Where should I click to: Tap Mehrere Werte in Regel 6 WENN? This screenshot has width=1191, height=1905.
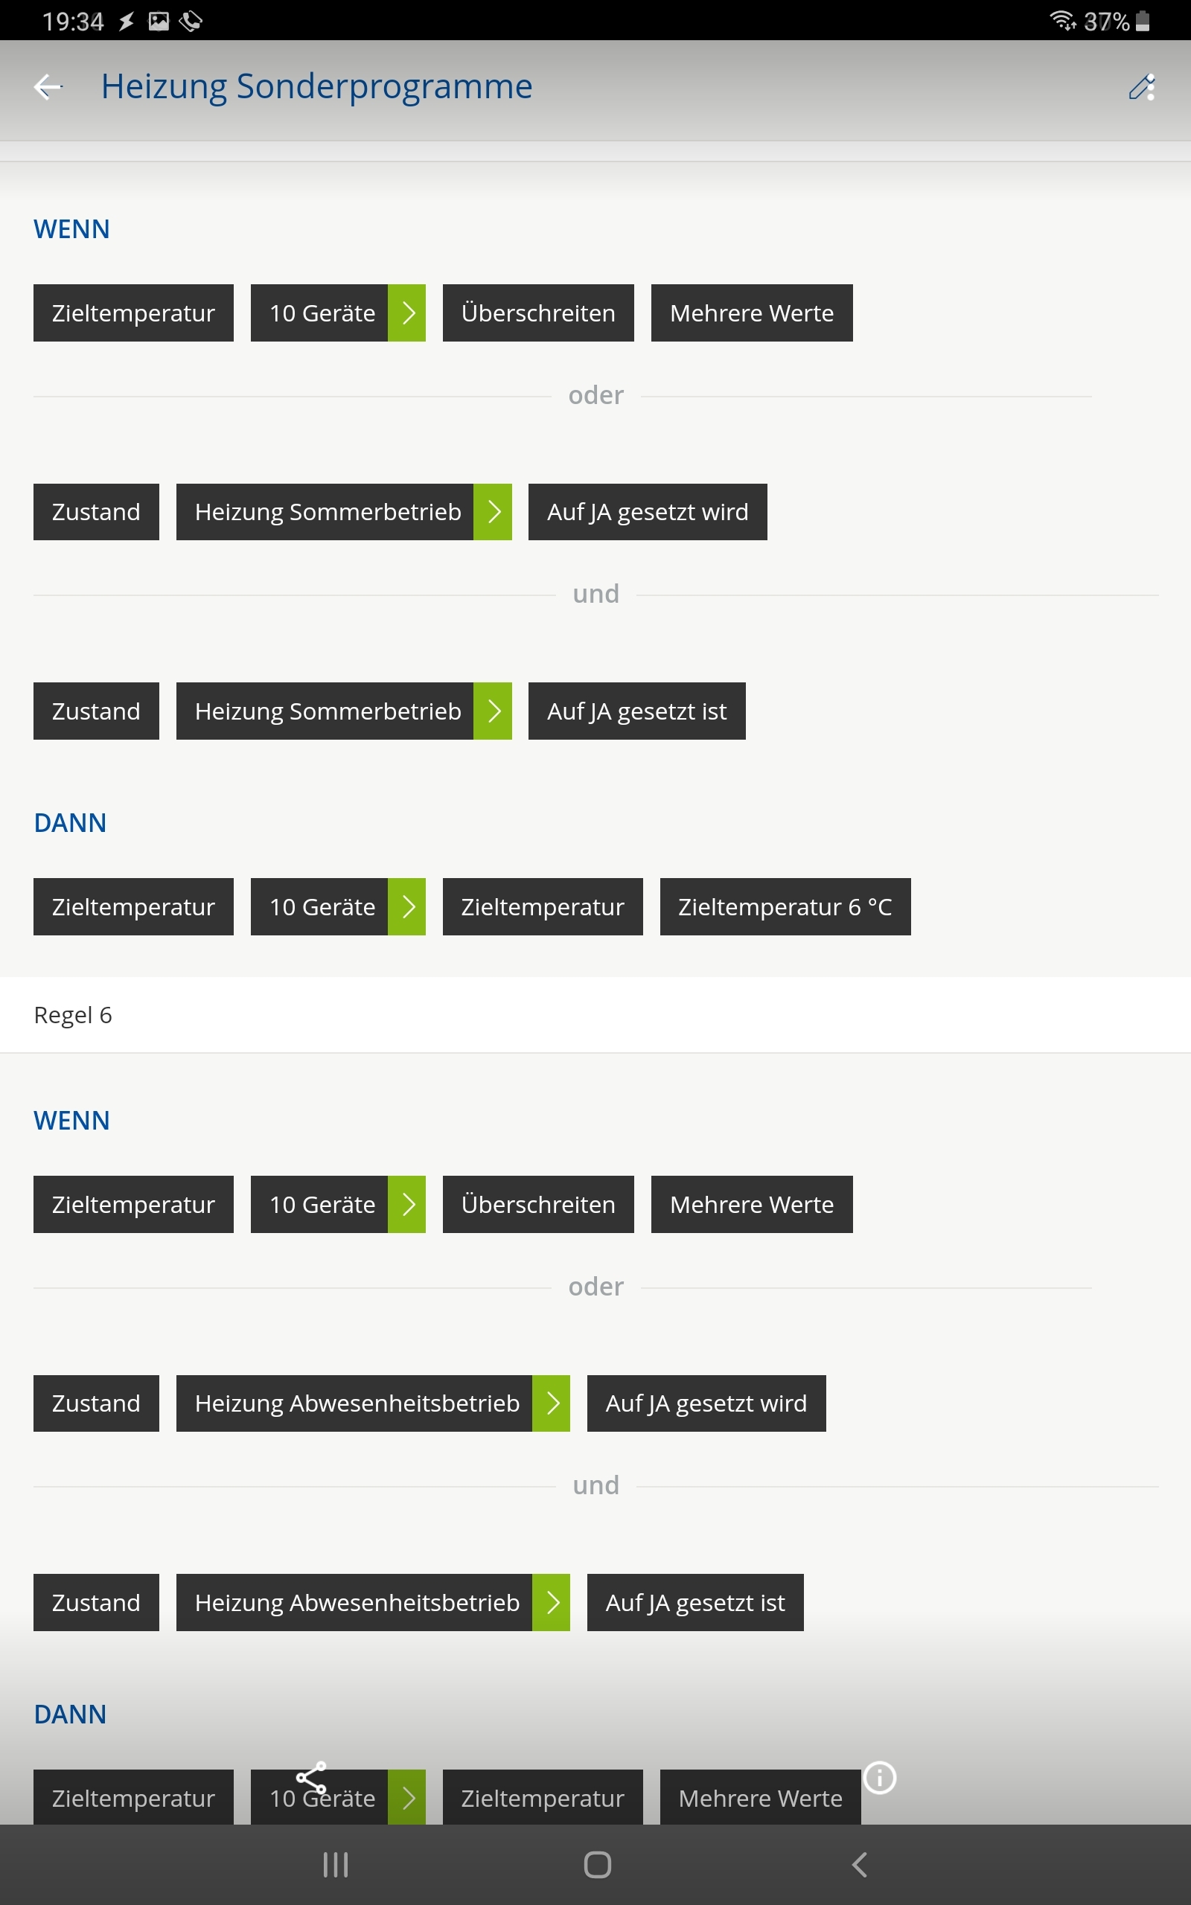752,1205
